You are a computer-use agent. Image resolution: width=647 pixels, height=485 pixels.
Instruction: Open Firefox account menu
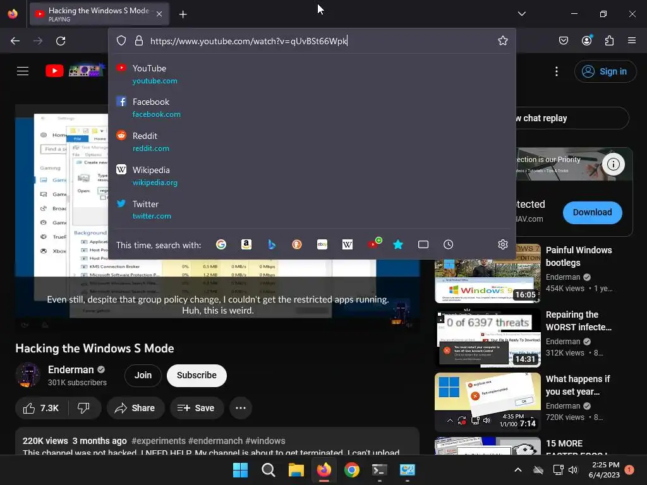pyautogui.click(x=587, y=40)
